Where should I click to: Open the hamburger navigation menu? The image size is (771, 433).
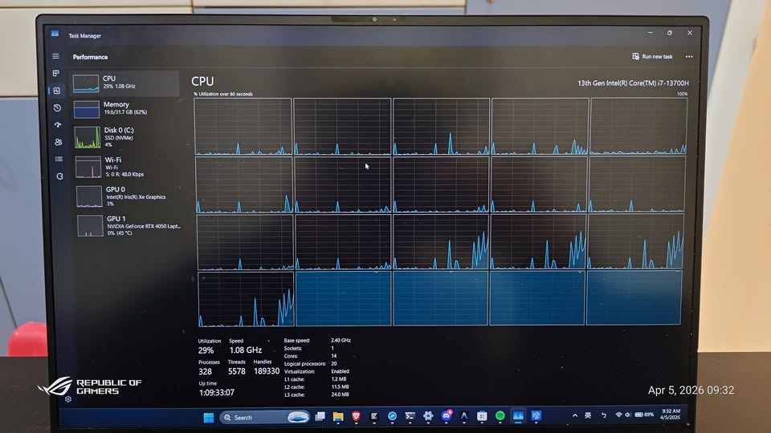[55, 56]
